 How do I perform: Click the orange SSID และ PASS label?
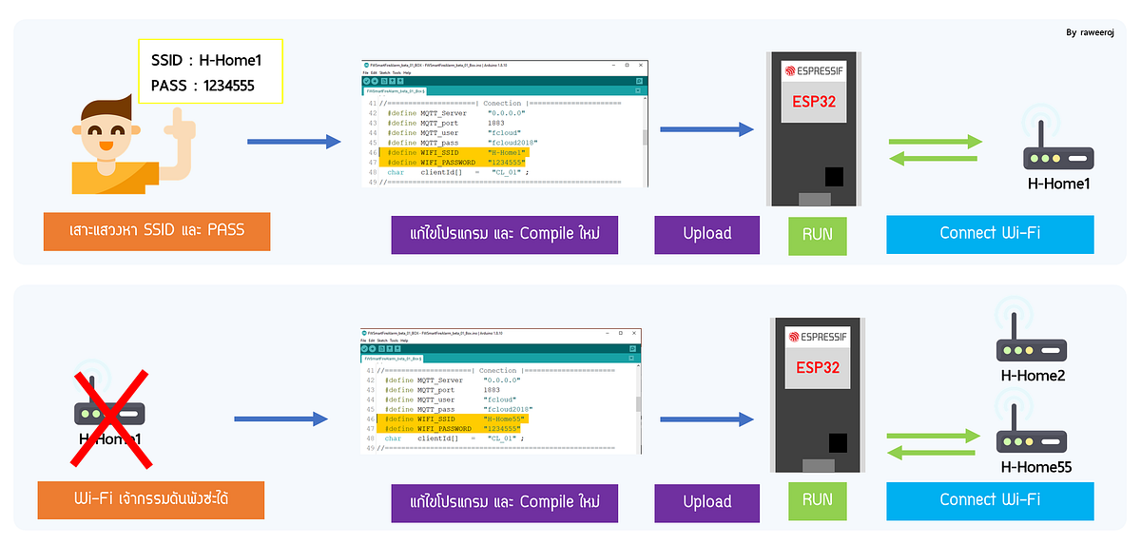[157, 231]
